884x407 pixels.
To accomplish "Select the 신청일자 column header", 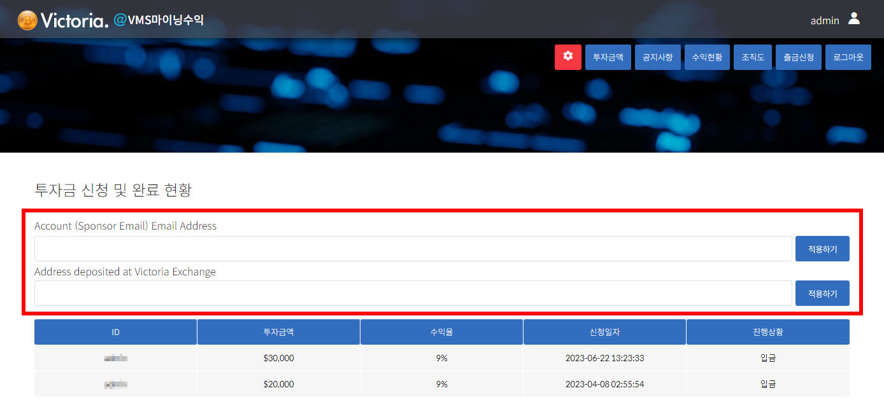I will pyautogui.click(x=604, y=332).
